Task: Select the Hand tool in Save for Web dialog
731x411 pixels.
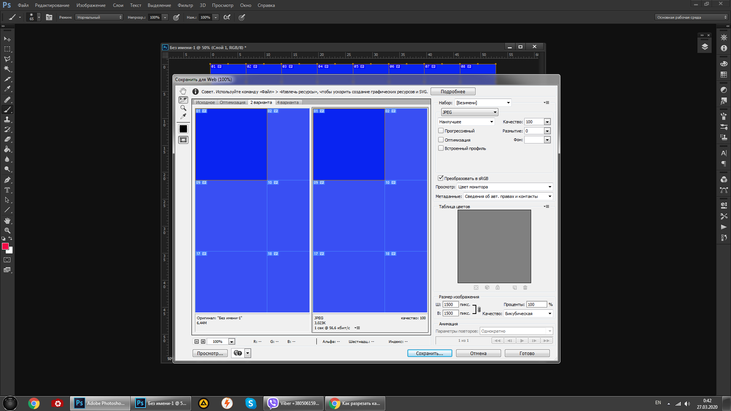Action: coord(183,91)
